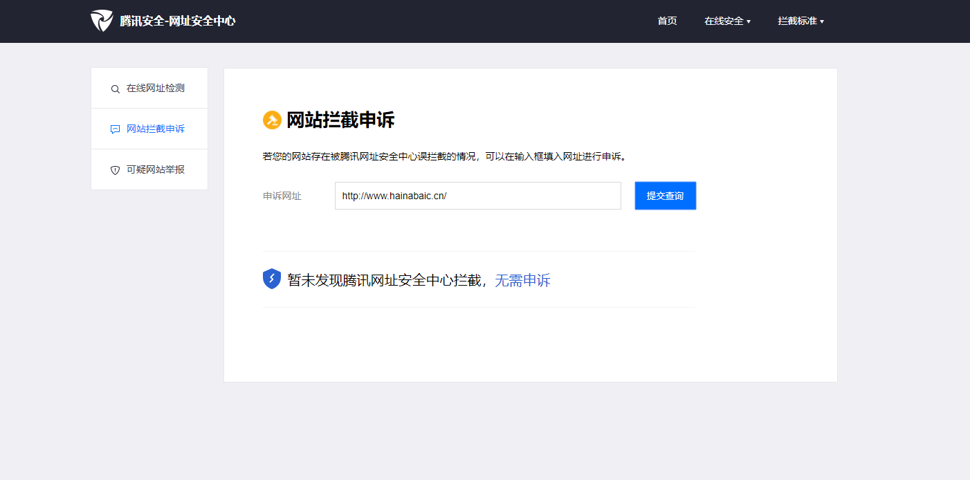Click the 无需申诉 blue text

(x=522, y=280)
